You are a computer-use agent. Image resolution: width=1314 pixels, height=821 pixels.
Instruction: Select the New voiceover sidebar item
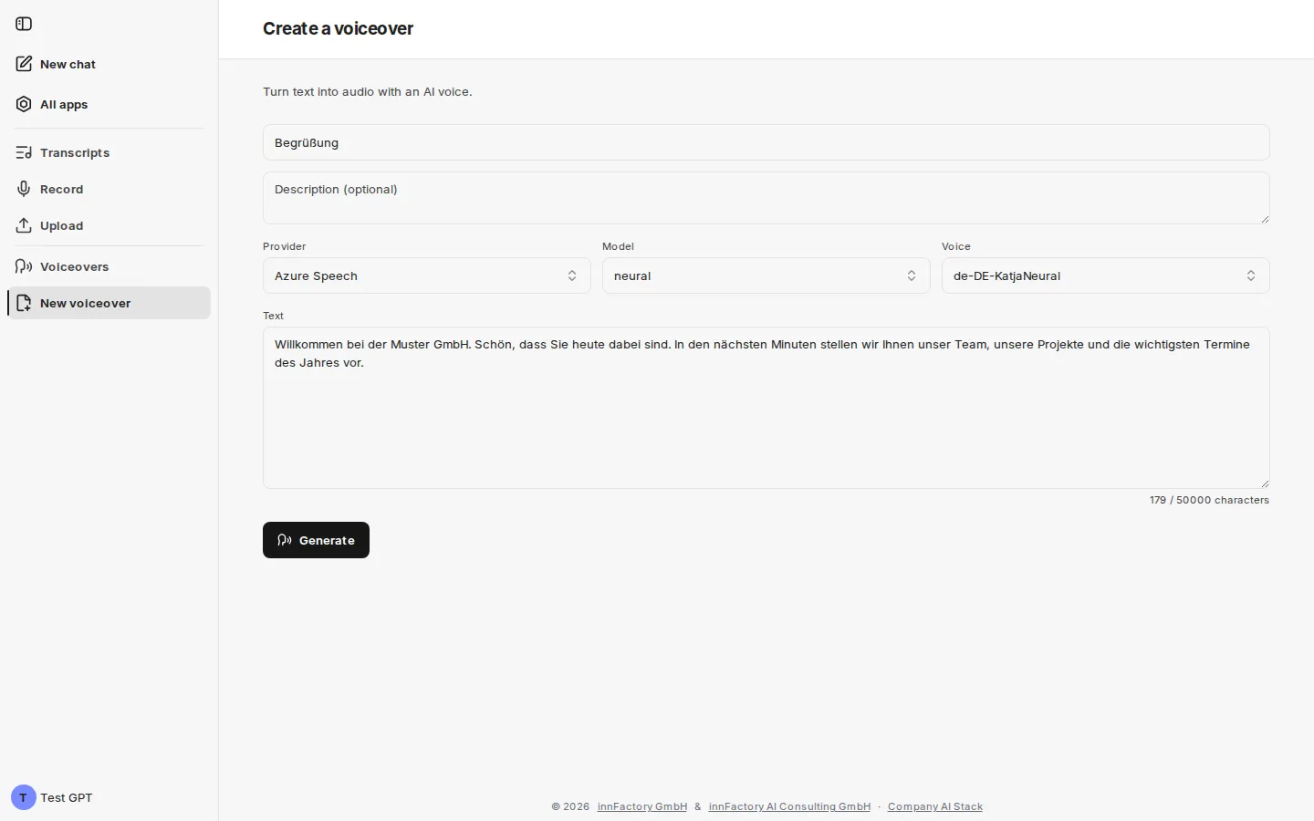[109, 303]
